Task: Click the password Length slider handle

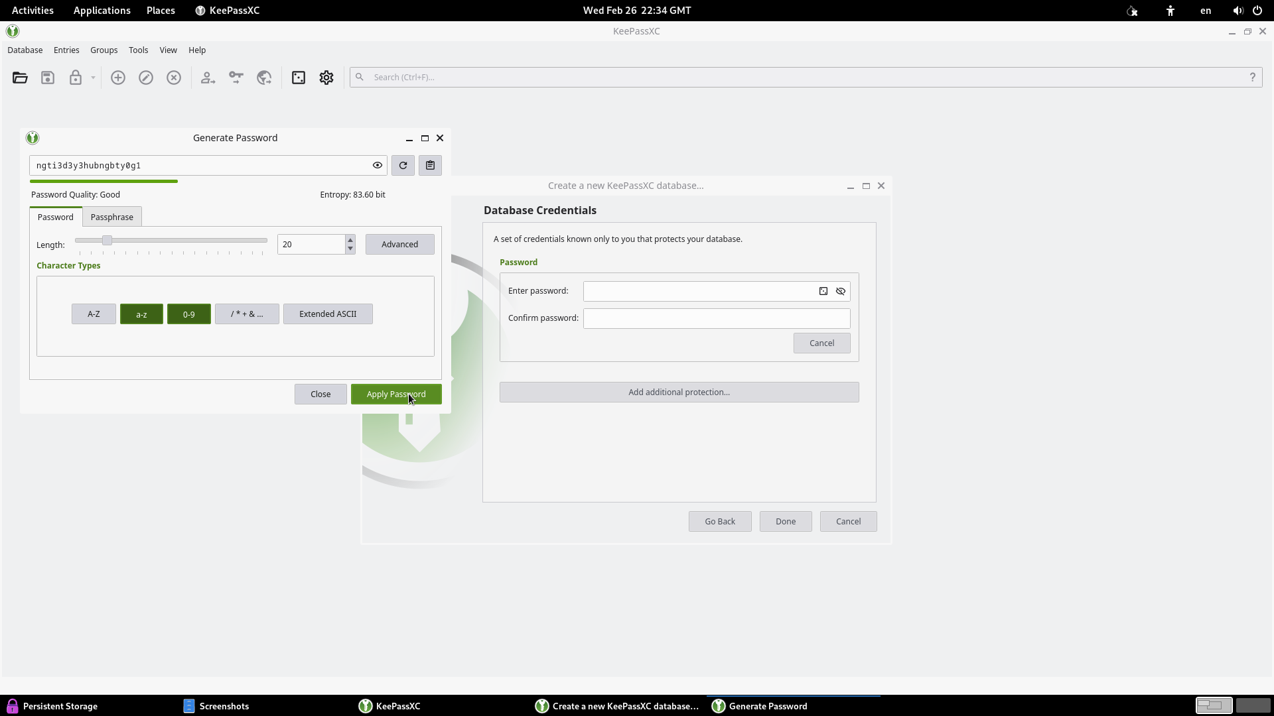Action: [107, 240]
